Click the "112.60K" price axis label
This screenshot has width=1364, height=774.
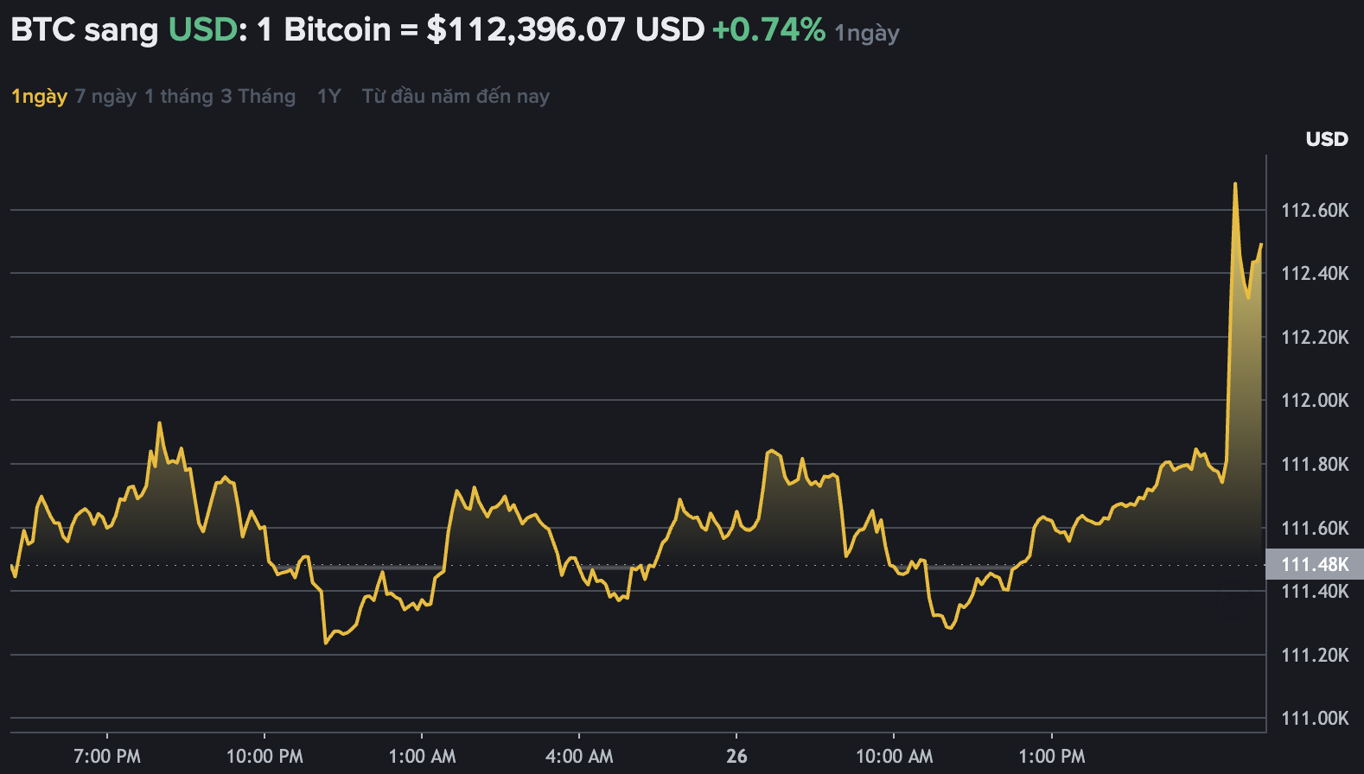(1314, 210)
